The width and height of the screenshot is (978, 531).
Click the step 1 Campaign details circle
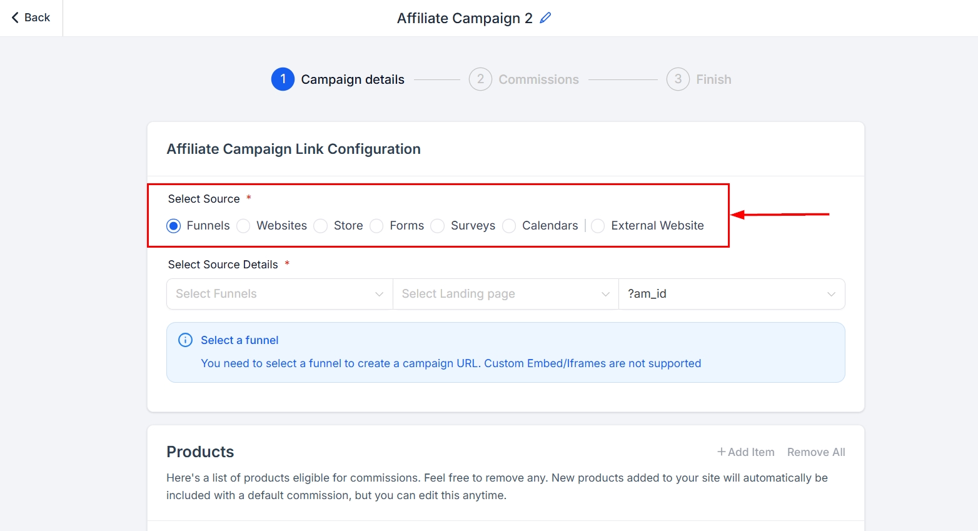(x=283, y=79)
